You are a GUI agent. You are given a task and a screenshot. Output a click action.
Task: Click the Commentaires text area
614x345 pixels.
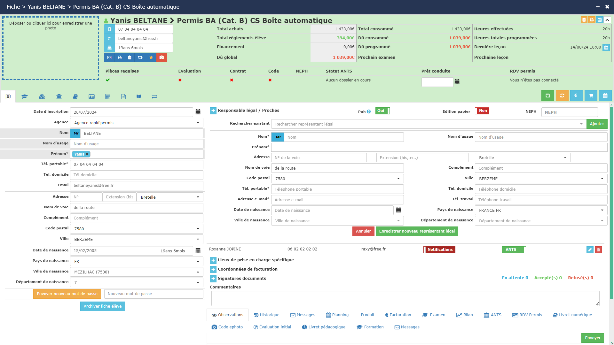click(405, 298)
